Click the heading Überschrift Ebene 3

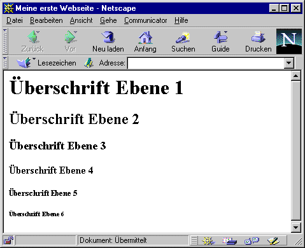57,145
